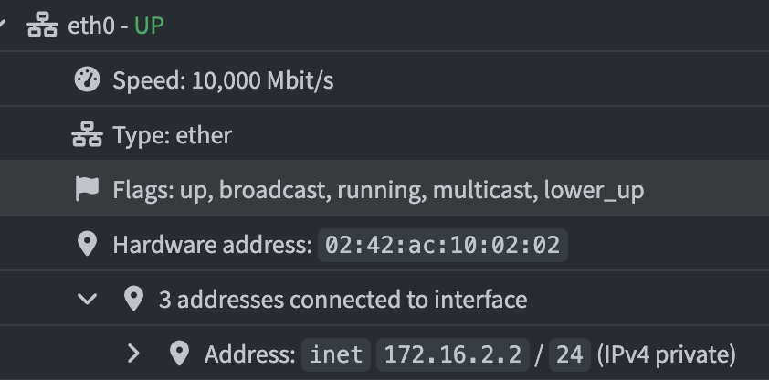Select the Type: ether row
This screenshot has width=769, height=380.
point(384,134)
